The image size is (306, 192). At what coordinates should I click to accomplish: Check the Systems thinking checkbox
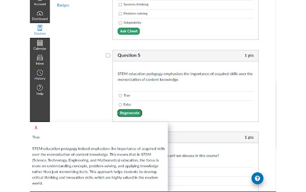click(x=120, y=5)
